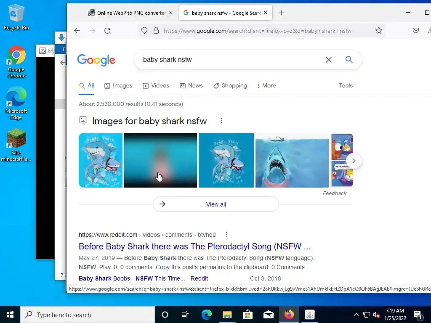The height and width of the screenshot is (323, 431).
Task: Switch to Firefox in the taskbar
Action: click(289, 315)
